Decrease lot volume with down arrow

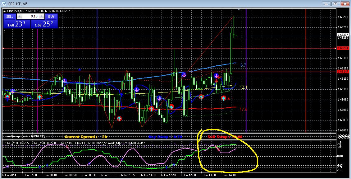coord(19,16)
